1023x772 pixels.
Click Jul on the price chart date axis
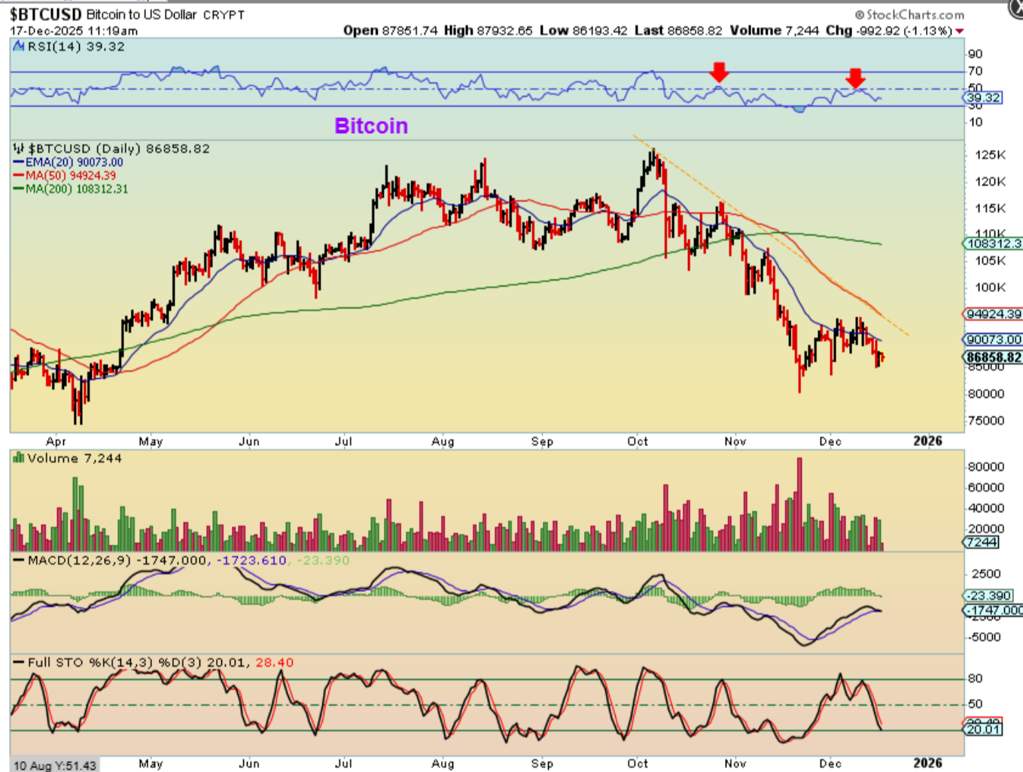click(344, 442)
